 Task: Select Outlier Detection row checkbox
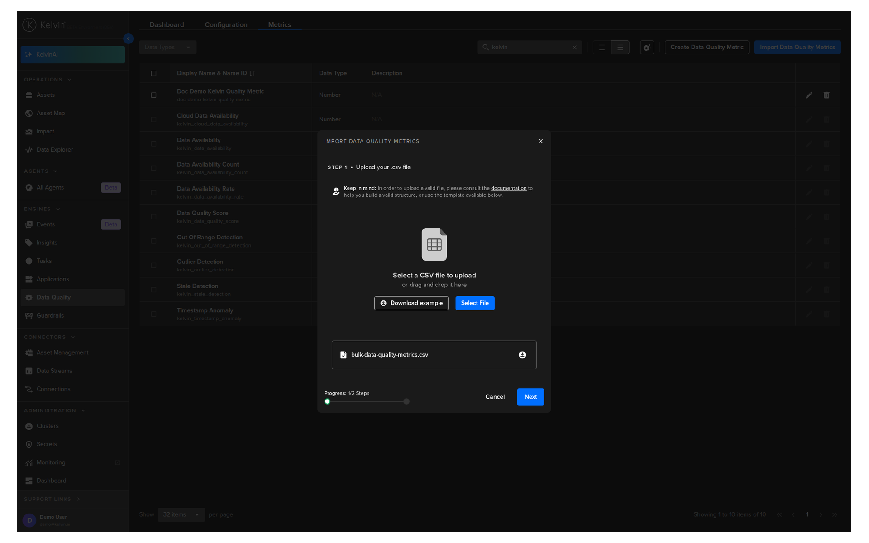(153, 266)
